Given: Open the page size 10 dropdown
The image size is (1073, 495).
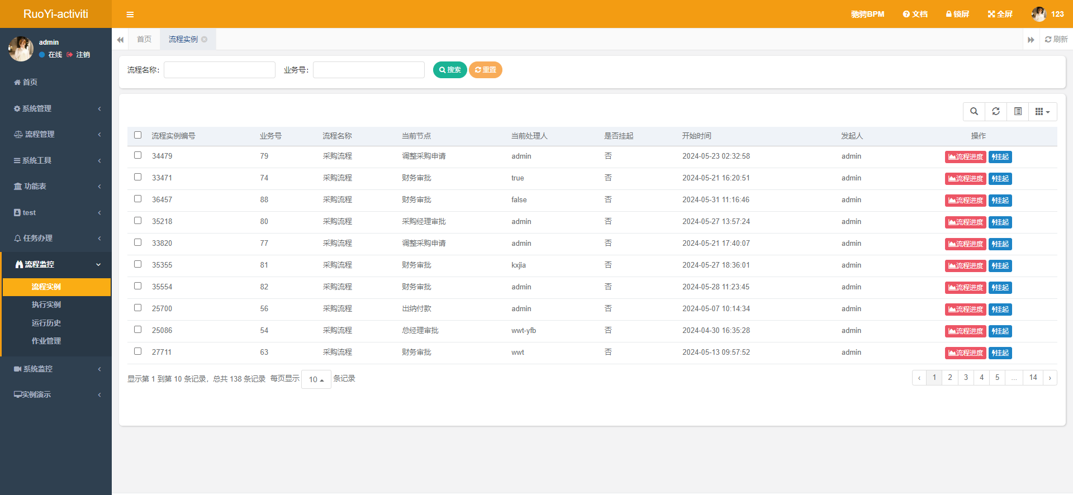Looking at the screenshot, I should coord(316,379).
